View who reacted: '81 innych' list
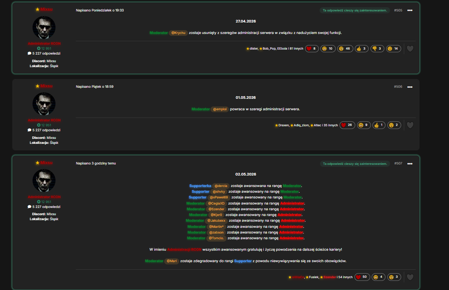The image size is (449, 290). tap(297, 48)
